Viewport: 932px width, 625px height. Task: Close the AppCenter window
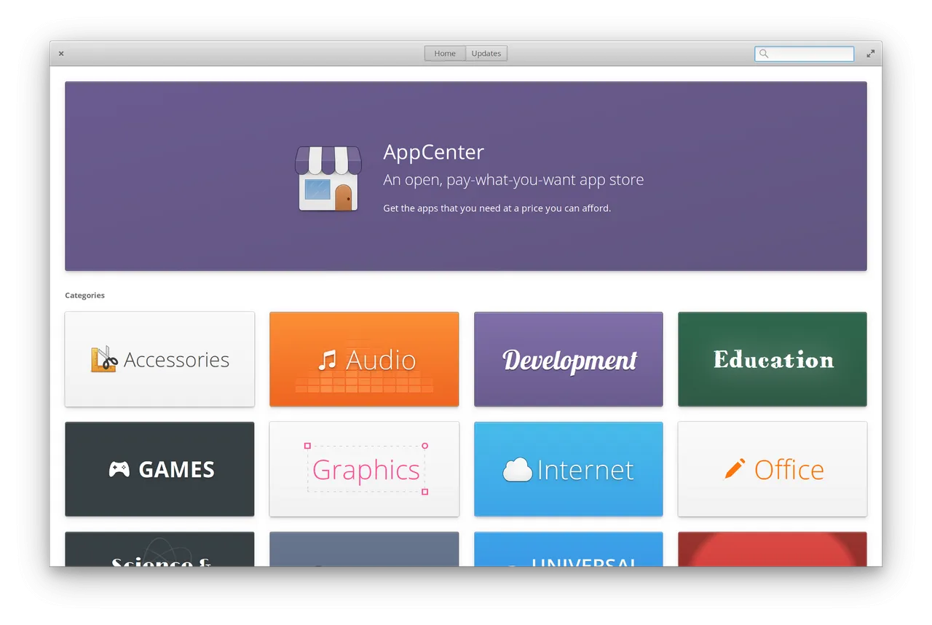point(61,53)
